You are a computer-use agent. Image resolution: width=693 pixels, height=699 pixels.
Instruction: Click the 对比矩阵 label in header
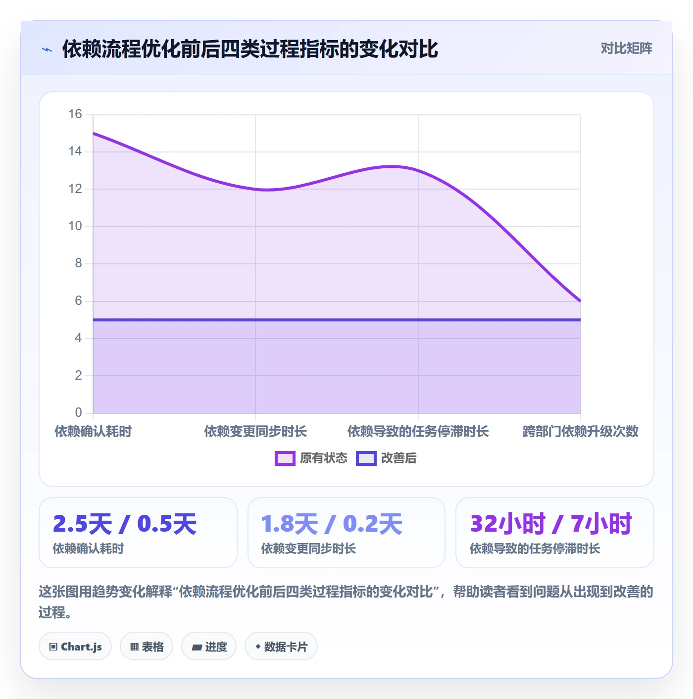[x=626, y=48]
